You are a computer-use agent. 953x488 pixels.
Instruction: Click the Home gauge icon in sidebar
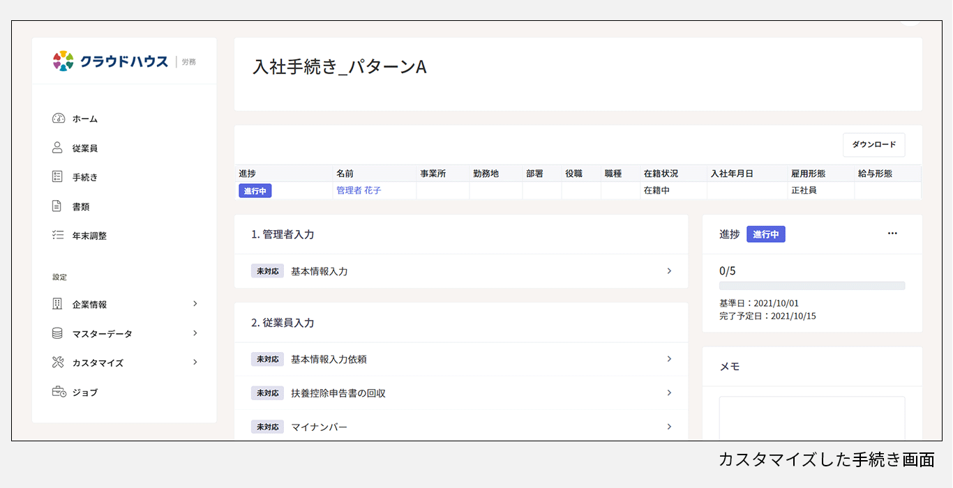coord(58,119)
